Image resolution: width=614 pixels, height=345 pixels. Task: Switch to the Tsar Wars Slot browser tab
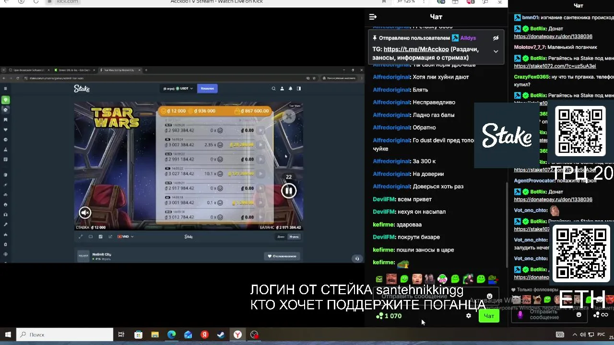120,70
